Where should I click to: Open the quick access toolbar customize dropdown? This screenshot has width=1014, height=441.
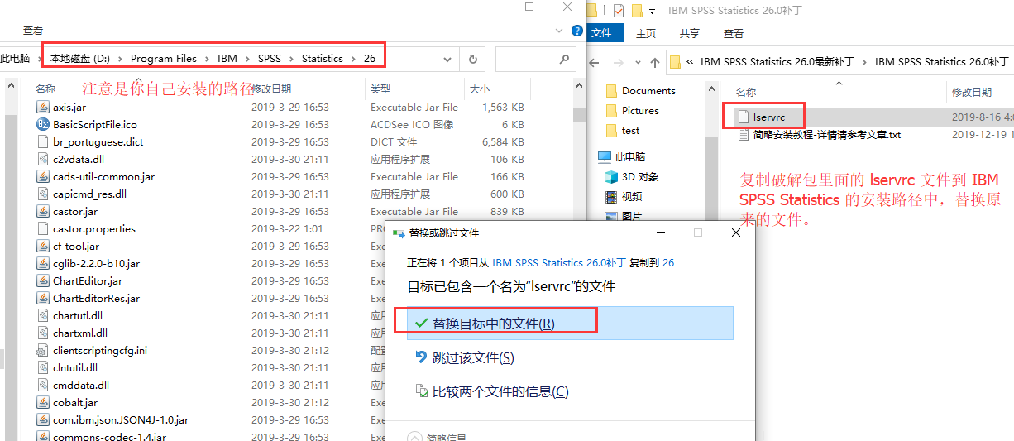(653, 11)
